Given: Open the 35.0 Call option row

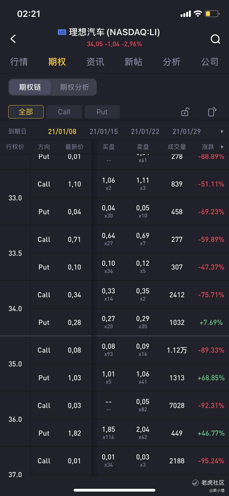Looking at the screenshot, I should [130, 350].
